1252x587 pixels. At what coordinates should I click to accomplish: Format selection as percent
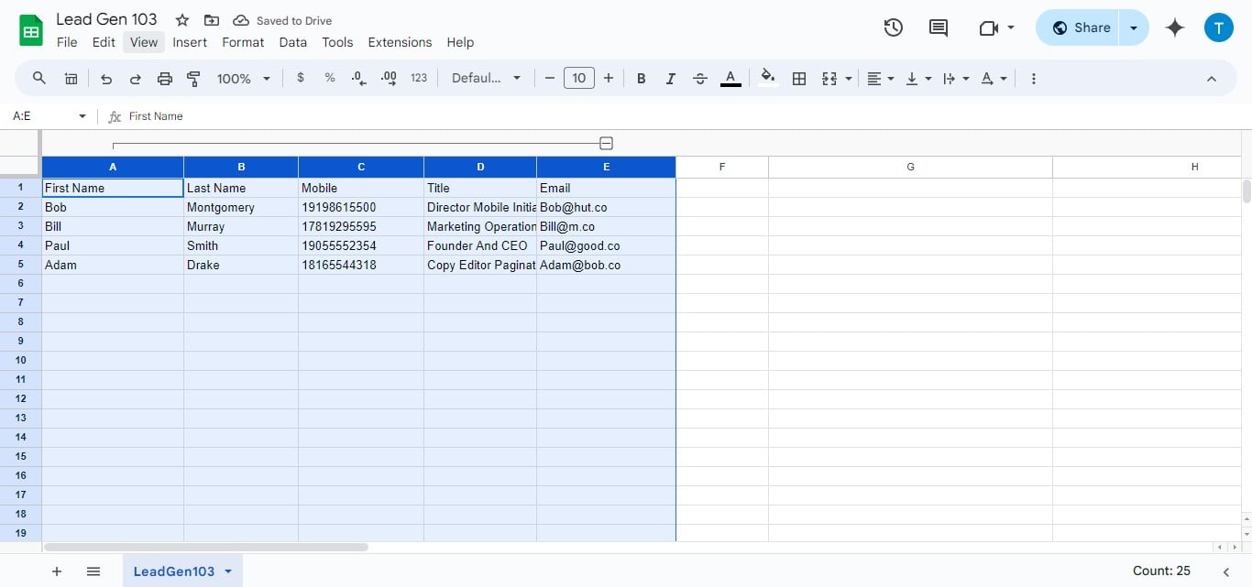[330, 78]
